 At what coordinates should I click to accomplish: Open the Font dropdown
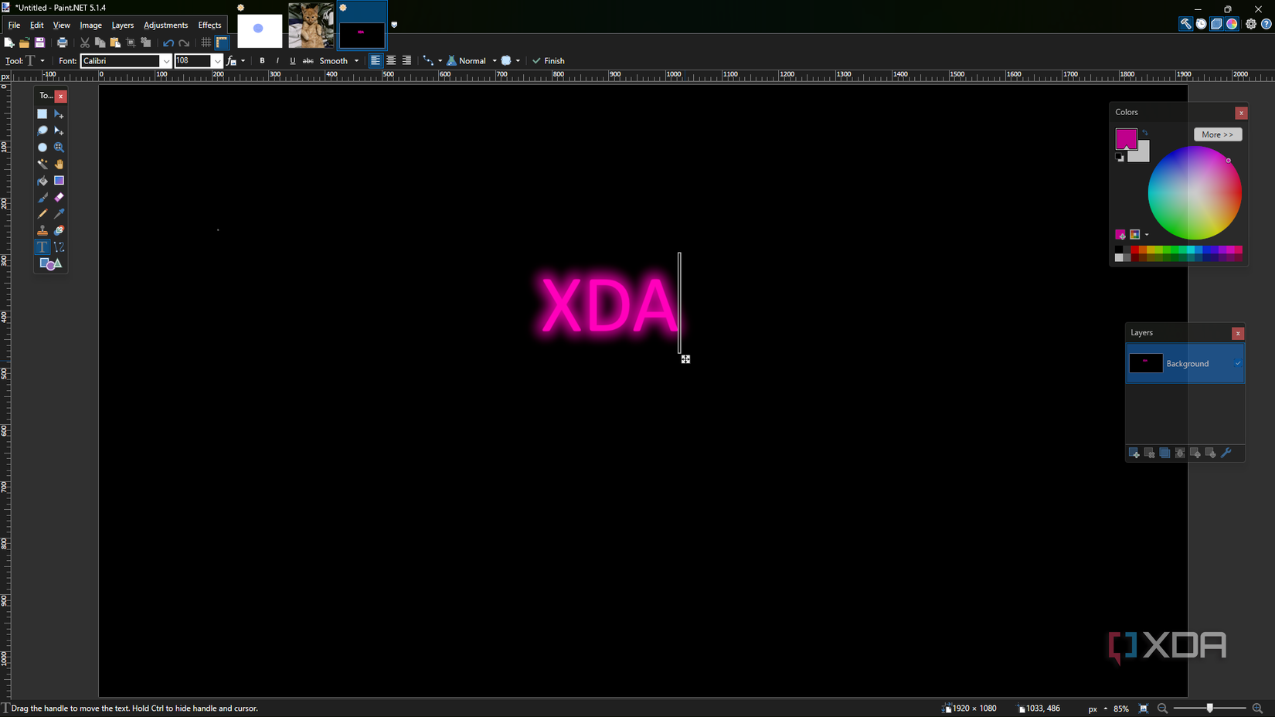pos(166,60)
